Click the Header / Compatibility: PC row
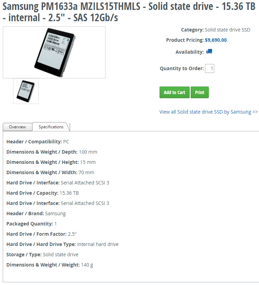259x285 pixels. pos(38,142)
